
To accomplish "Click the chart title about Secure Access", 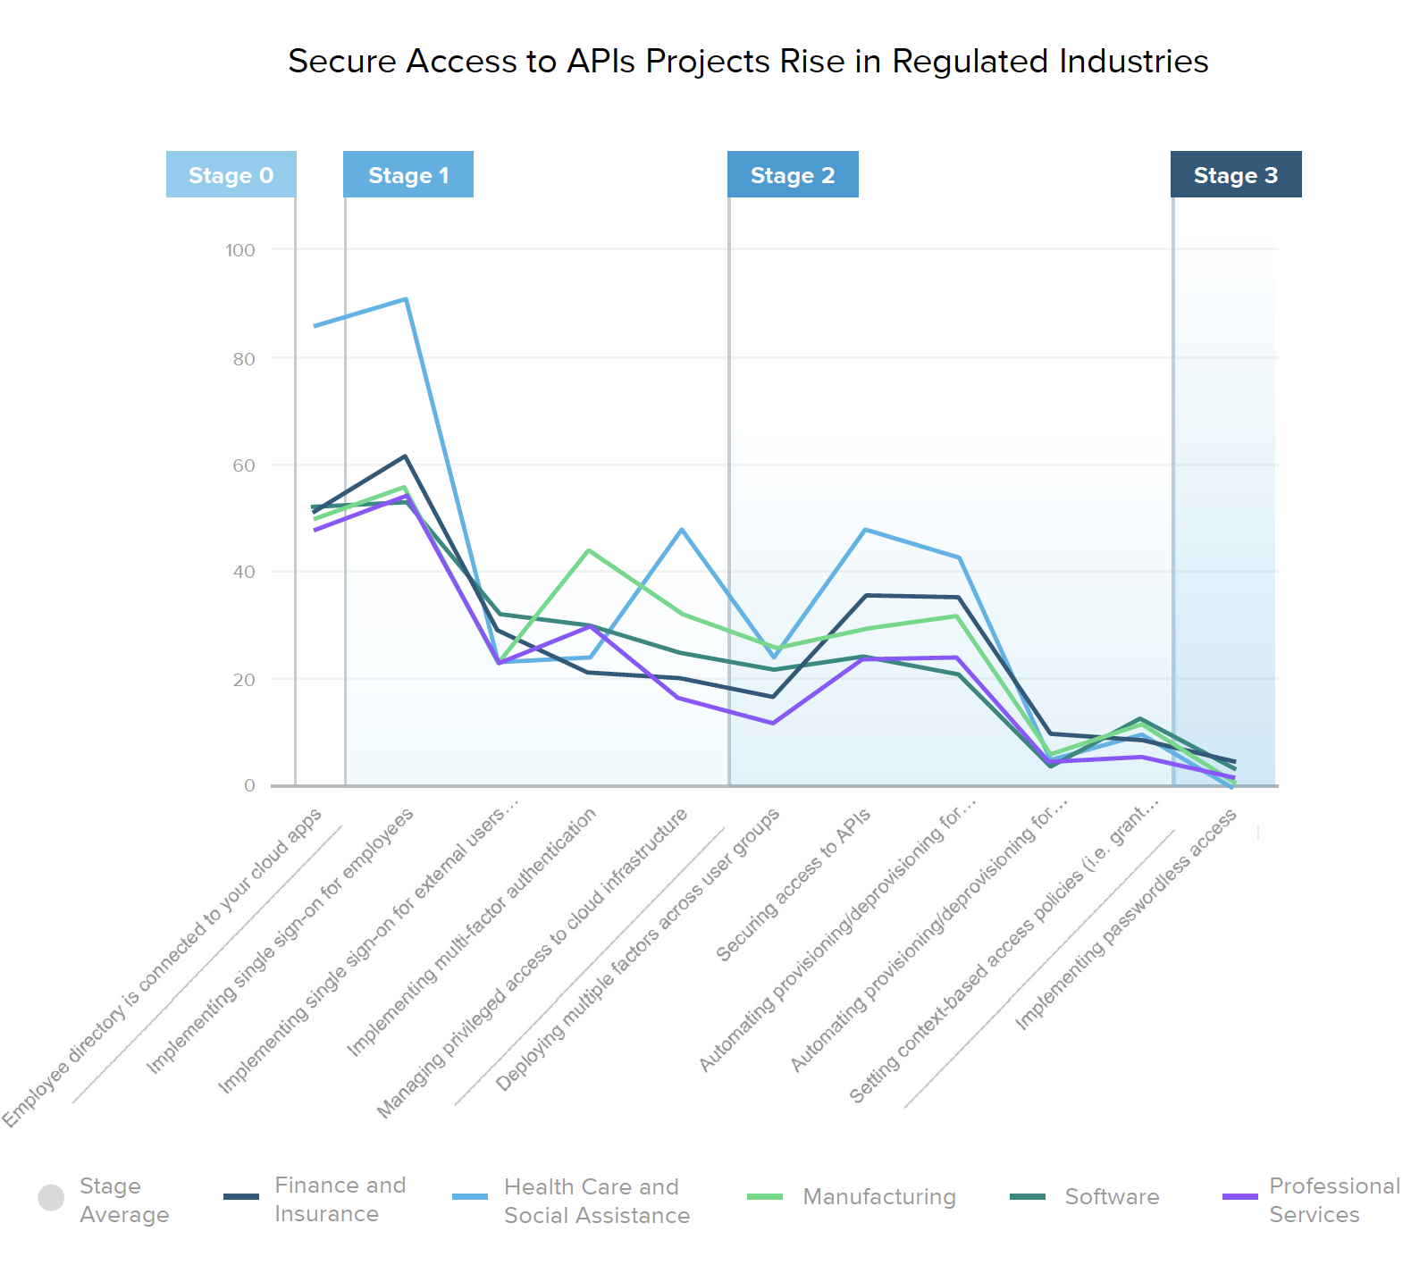I will (748, 61).
